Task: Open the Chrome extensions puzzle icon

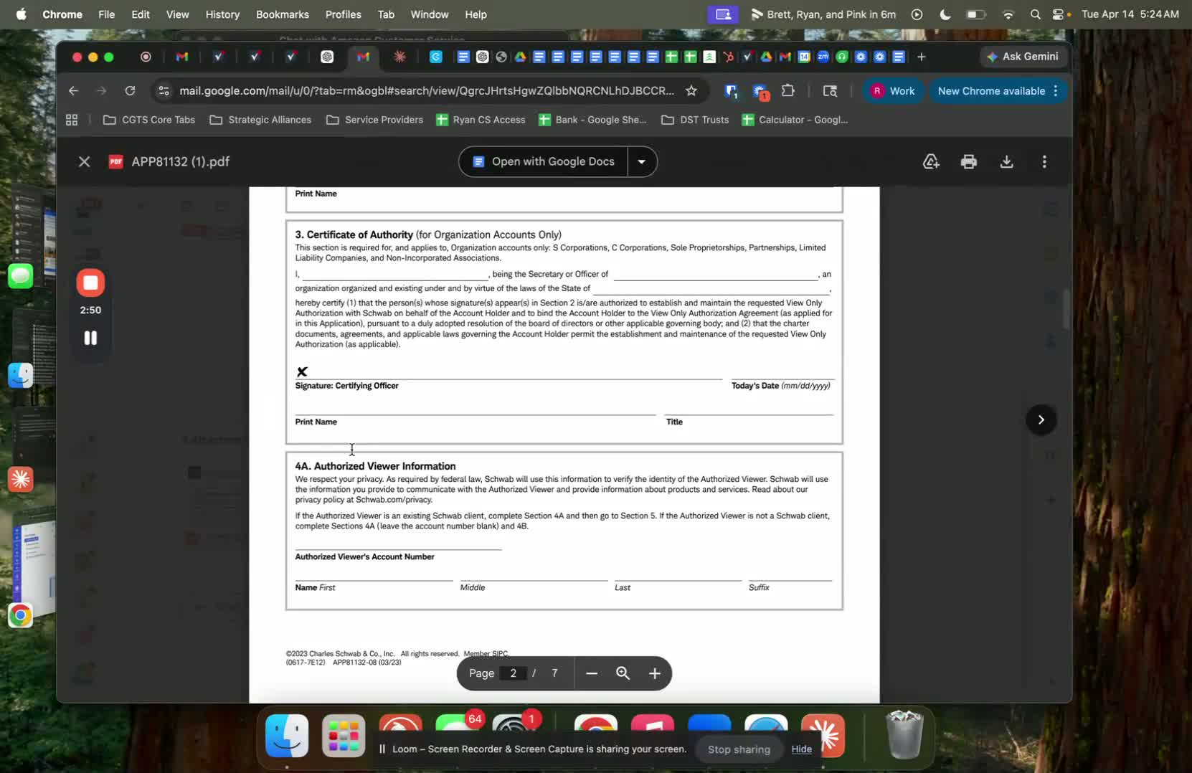Action: pos(788,91)
